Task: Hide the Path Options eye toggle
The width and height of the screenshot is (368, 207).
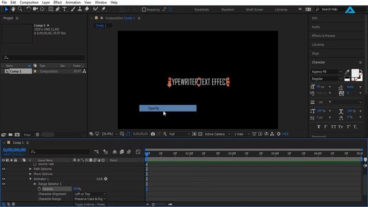Action: click(x=3, y=169)
